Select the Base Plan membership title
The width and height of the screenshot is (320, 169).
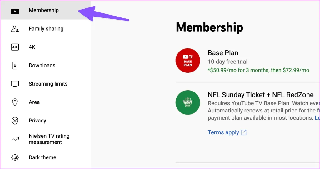click(x=223, y=53)
